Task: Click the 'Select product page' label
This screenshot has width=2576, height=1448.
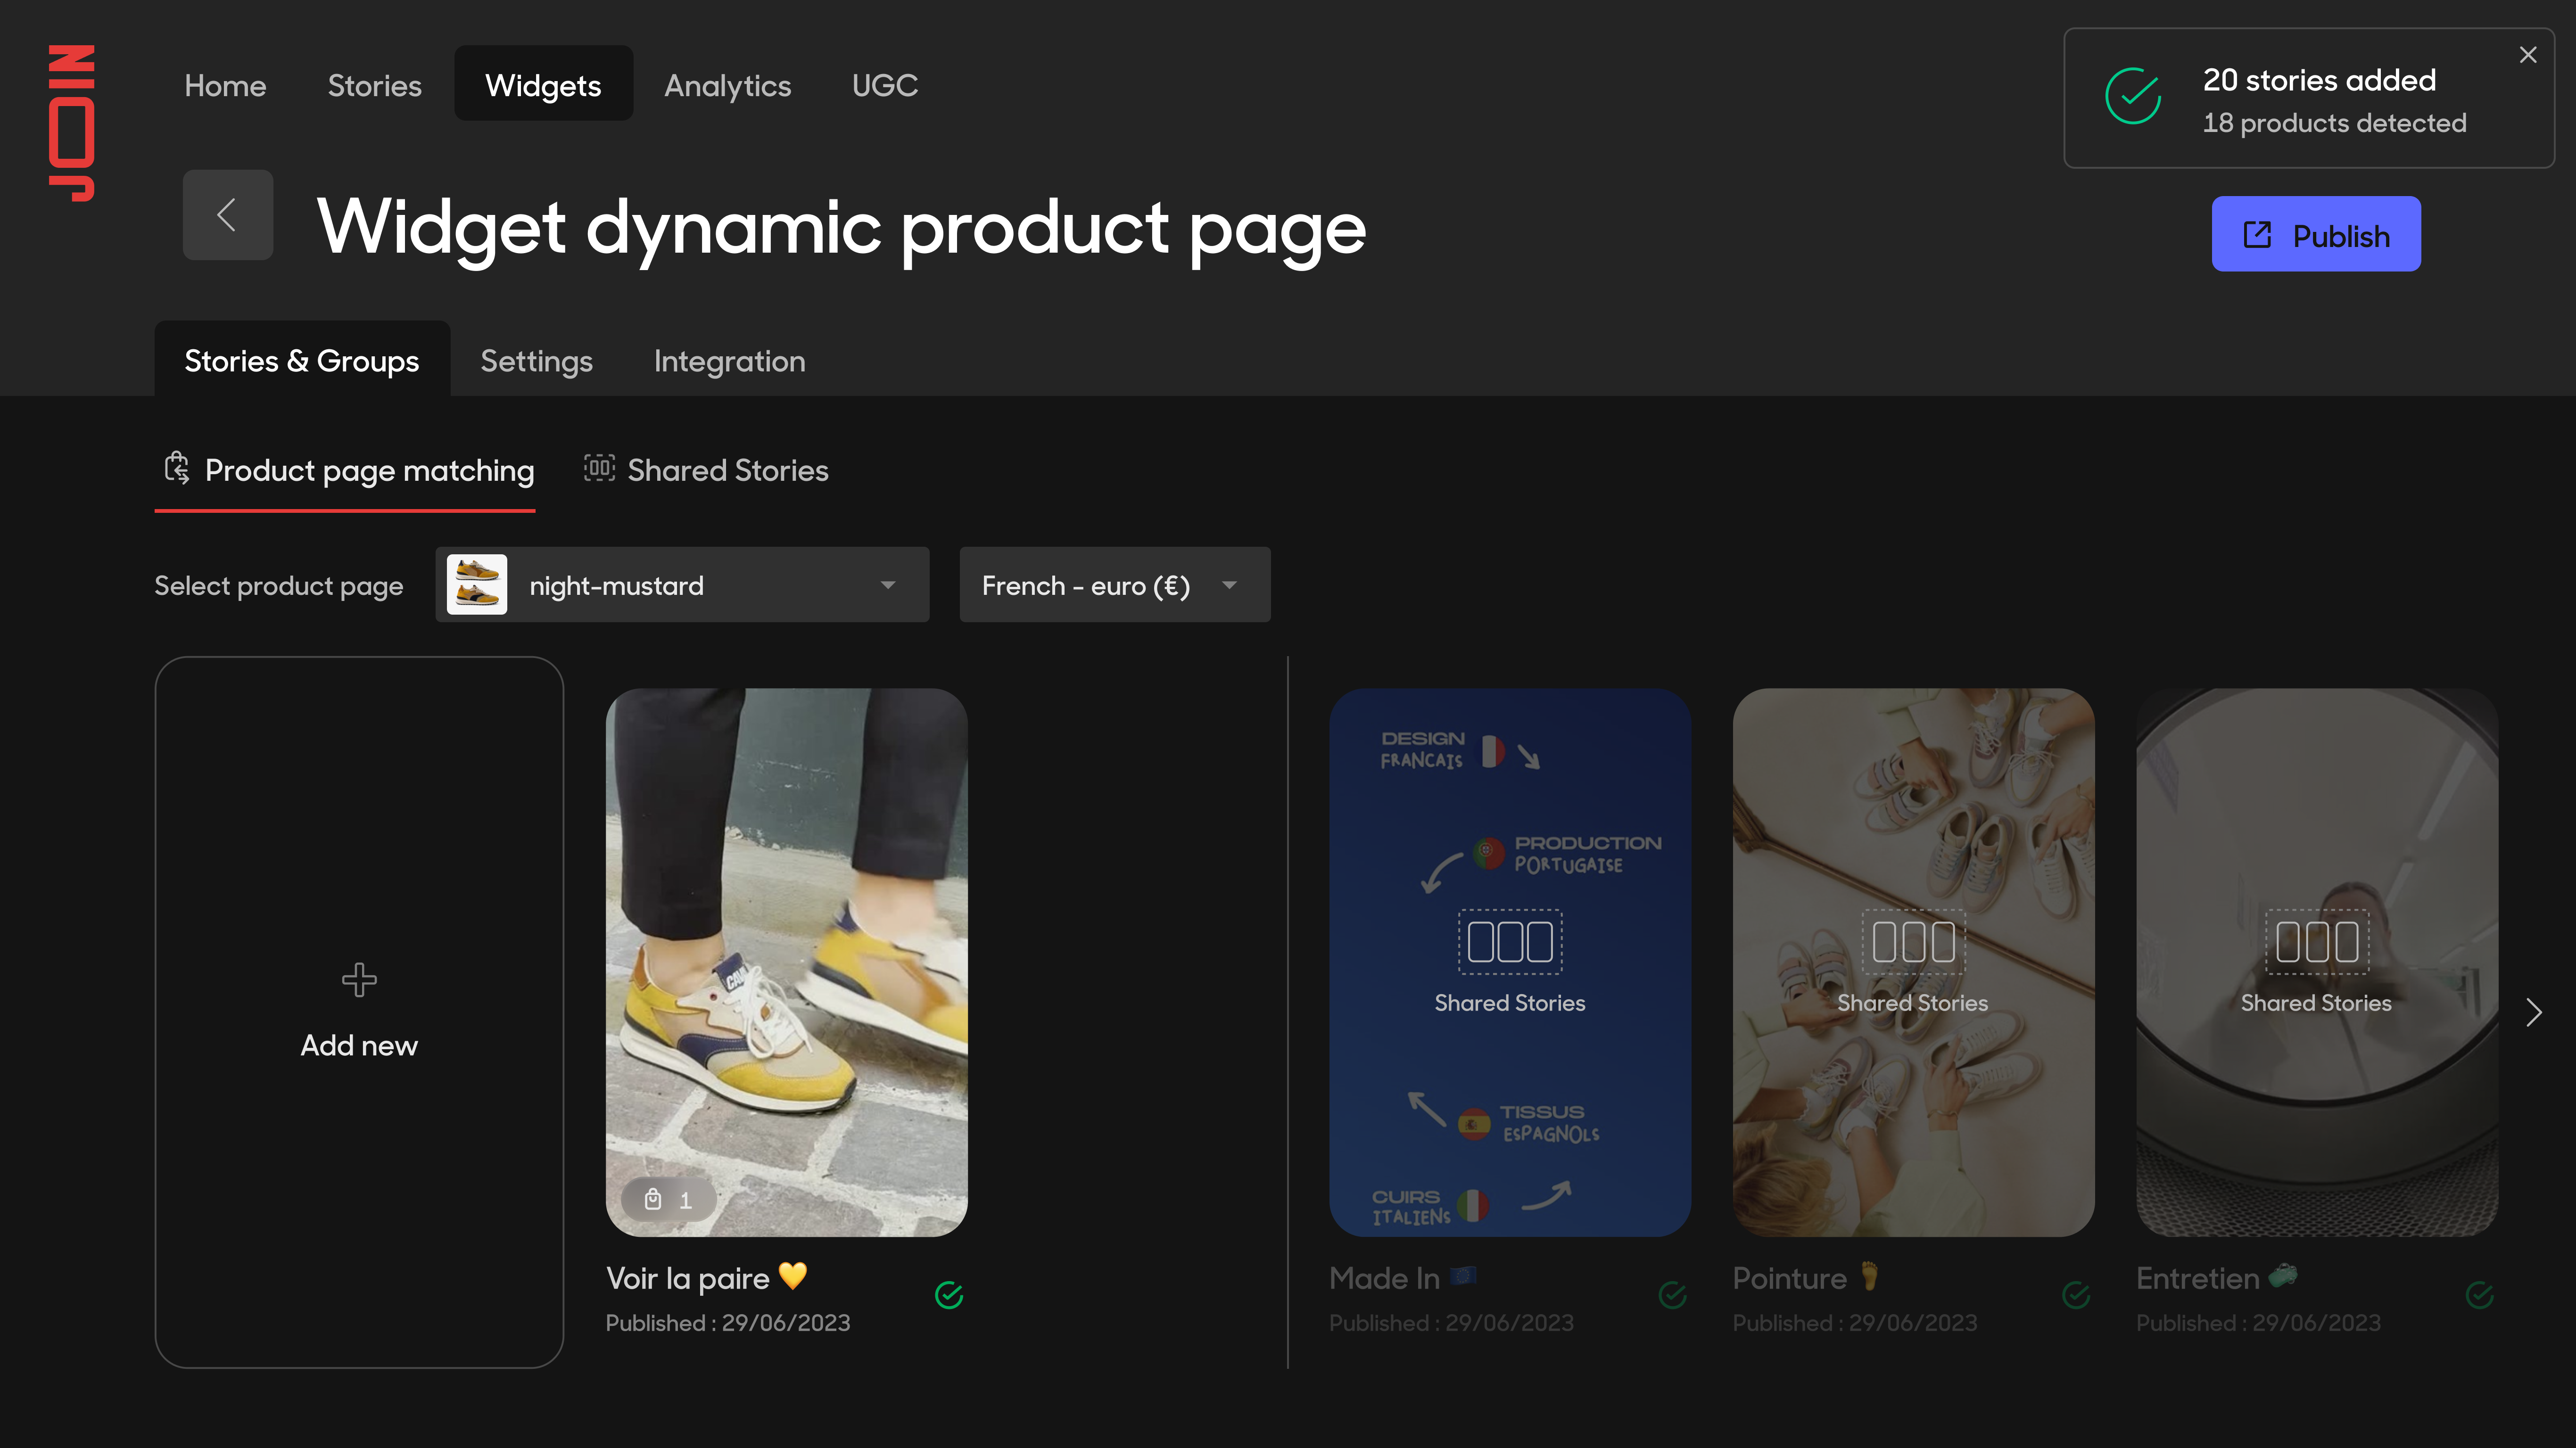Action: (279, 586)
